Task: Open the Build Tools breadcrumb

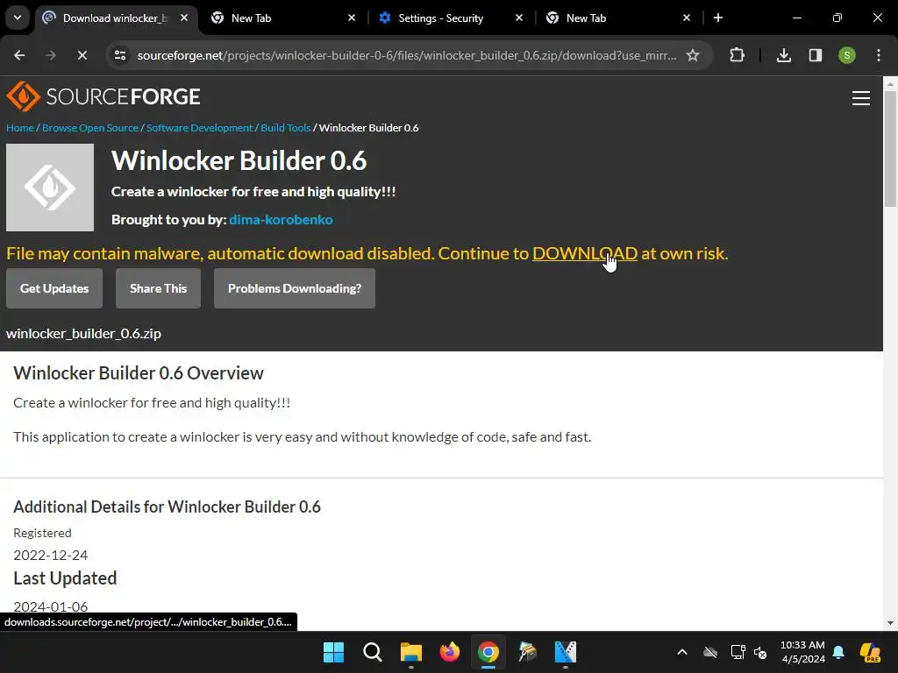Action: coord(285,128)
